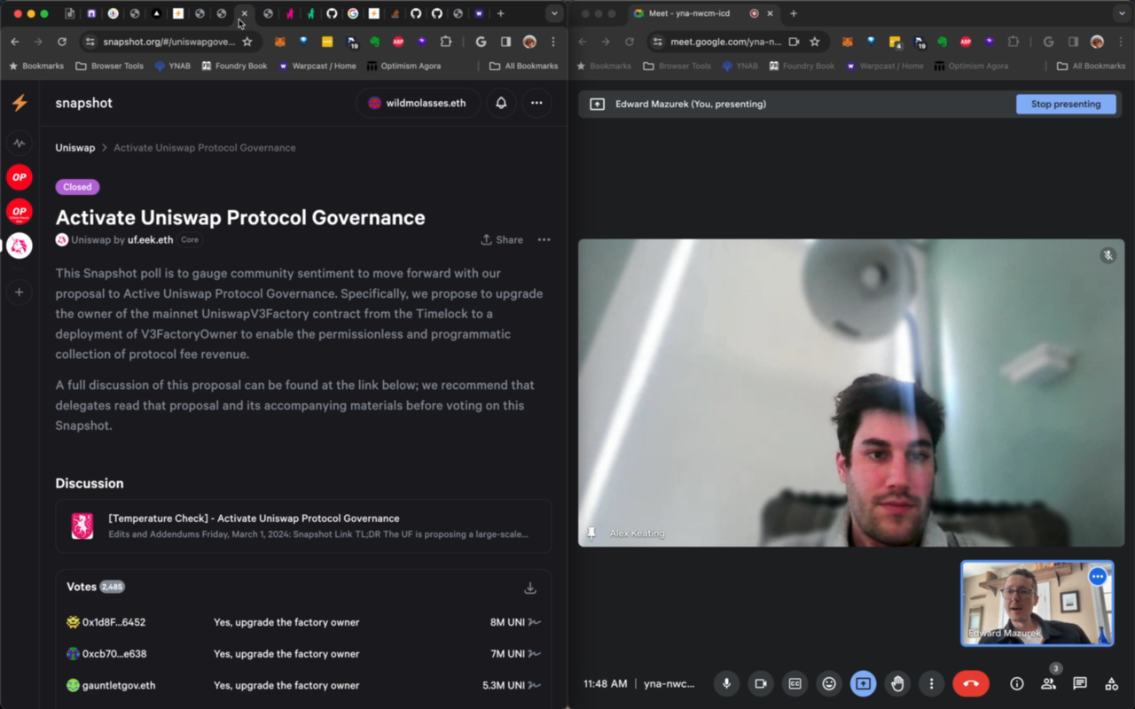Click Edward Mazurek self-view thumbnail
Image resolution: width=1135 pixels, height=709 pixels.
(1037, 604)
